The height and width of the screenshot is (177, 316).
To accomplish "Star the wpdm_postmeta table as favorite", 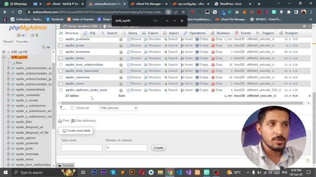I will [121, 39].
